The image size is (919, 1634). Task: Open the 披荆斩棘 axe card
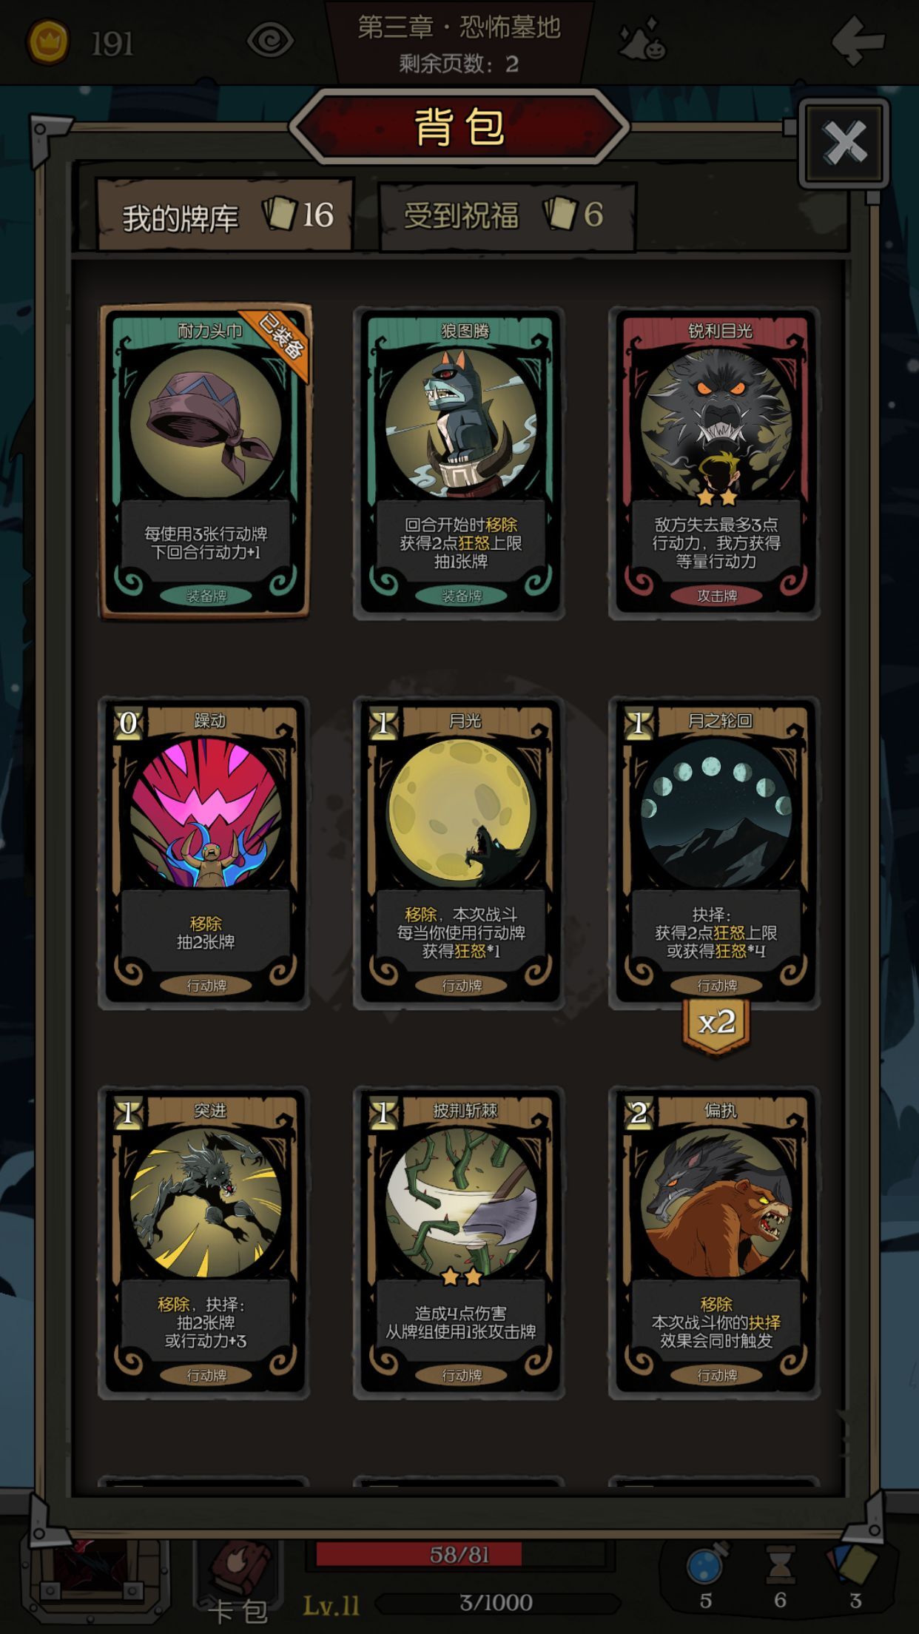pos(459,1243)
